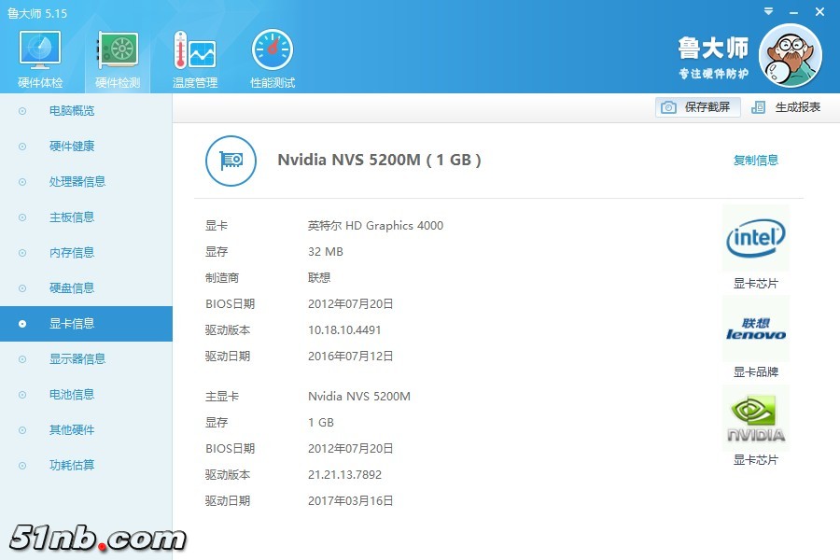
Task: View 硬盘信息 in the sidebar
Action: [72, 288]
